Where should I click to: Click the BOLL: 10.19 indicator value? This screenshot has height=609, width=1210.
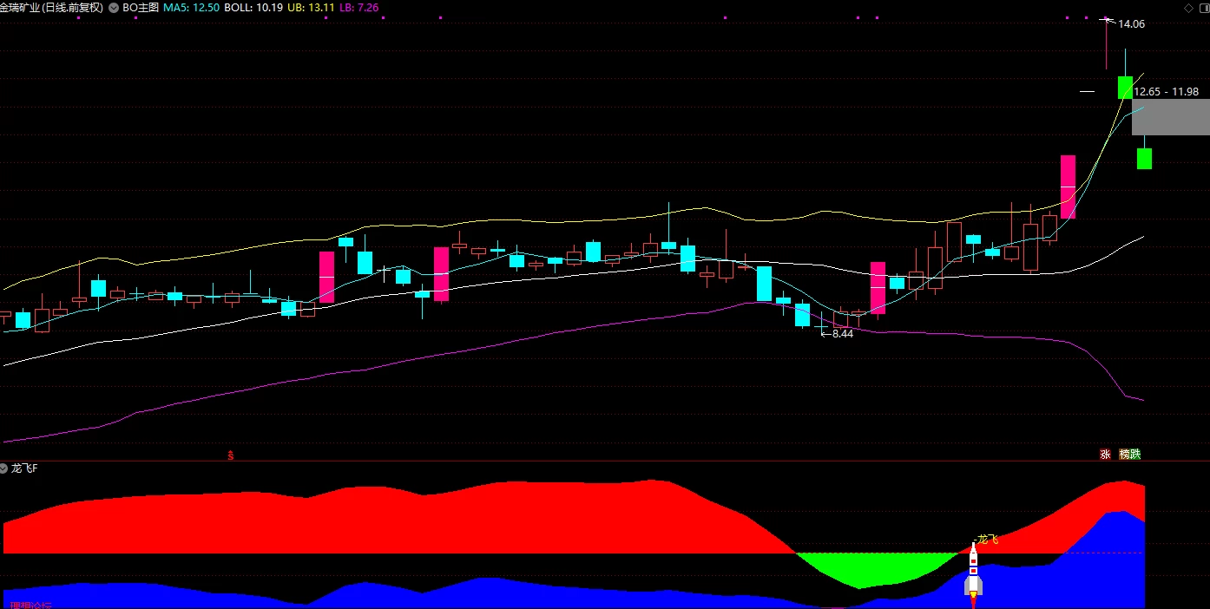253,7
